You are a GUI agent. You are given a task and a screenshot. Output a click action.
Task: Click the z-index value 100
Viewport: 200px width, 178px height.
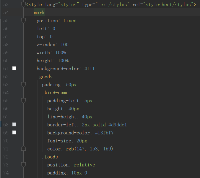click(x=64, y=45)
